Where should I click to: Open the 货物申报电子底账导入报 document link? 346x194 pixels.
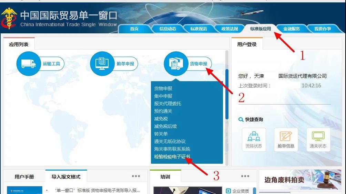[x=97, y=191]
